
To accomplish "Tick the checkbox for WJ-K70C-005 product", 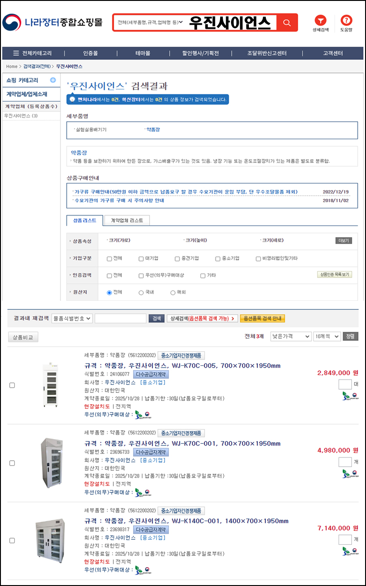I will (12, 385).
